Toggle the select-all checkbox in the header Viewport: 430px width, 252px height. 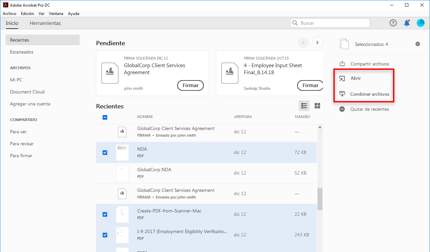coord(105,117)
